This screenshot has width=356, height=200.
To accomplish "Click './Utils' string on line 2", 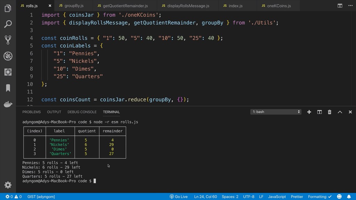I will (x=262, y=23).
